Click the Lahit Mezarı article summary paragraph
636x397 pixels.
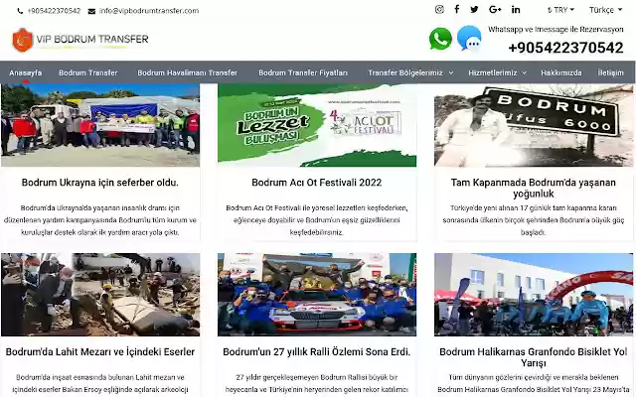coord(100,383)
